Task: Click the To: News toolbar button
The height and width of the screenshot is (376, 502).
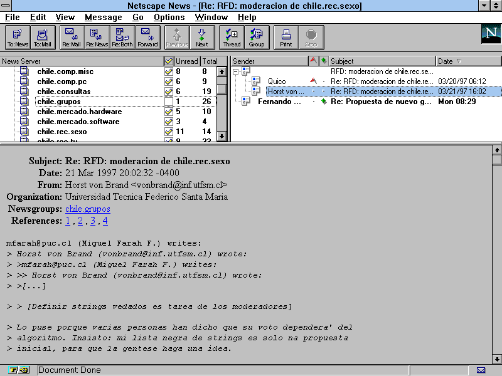Action: click(18, 38)
